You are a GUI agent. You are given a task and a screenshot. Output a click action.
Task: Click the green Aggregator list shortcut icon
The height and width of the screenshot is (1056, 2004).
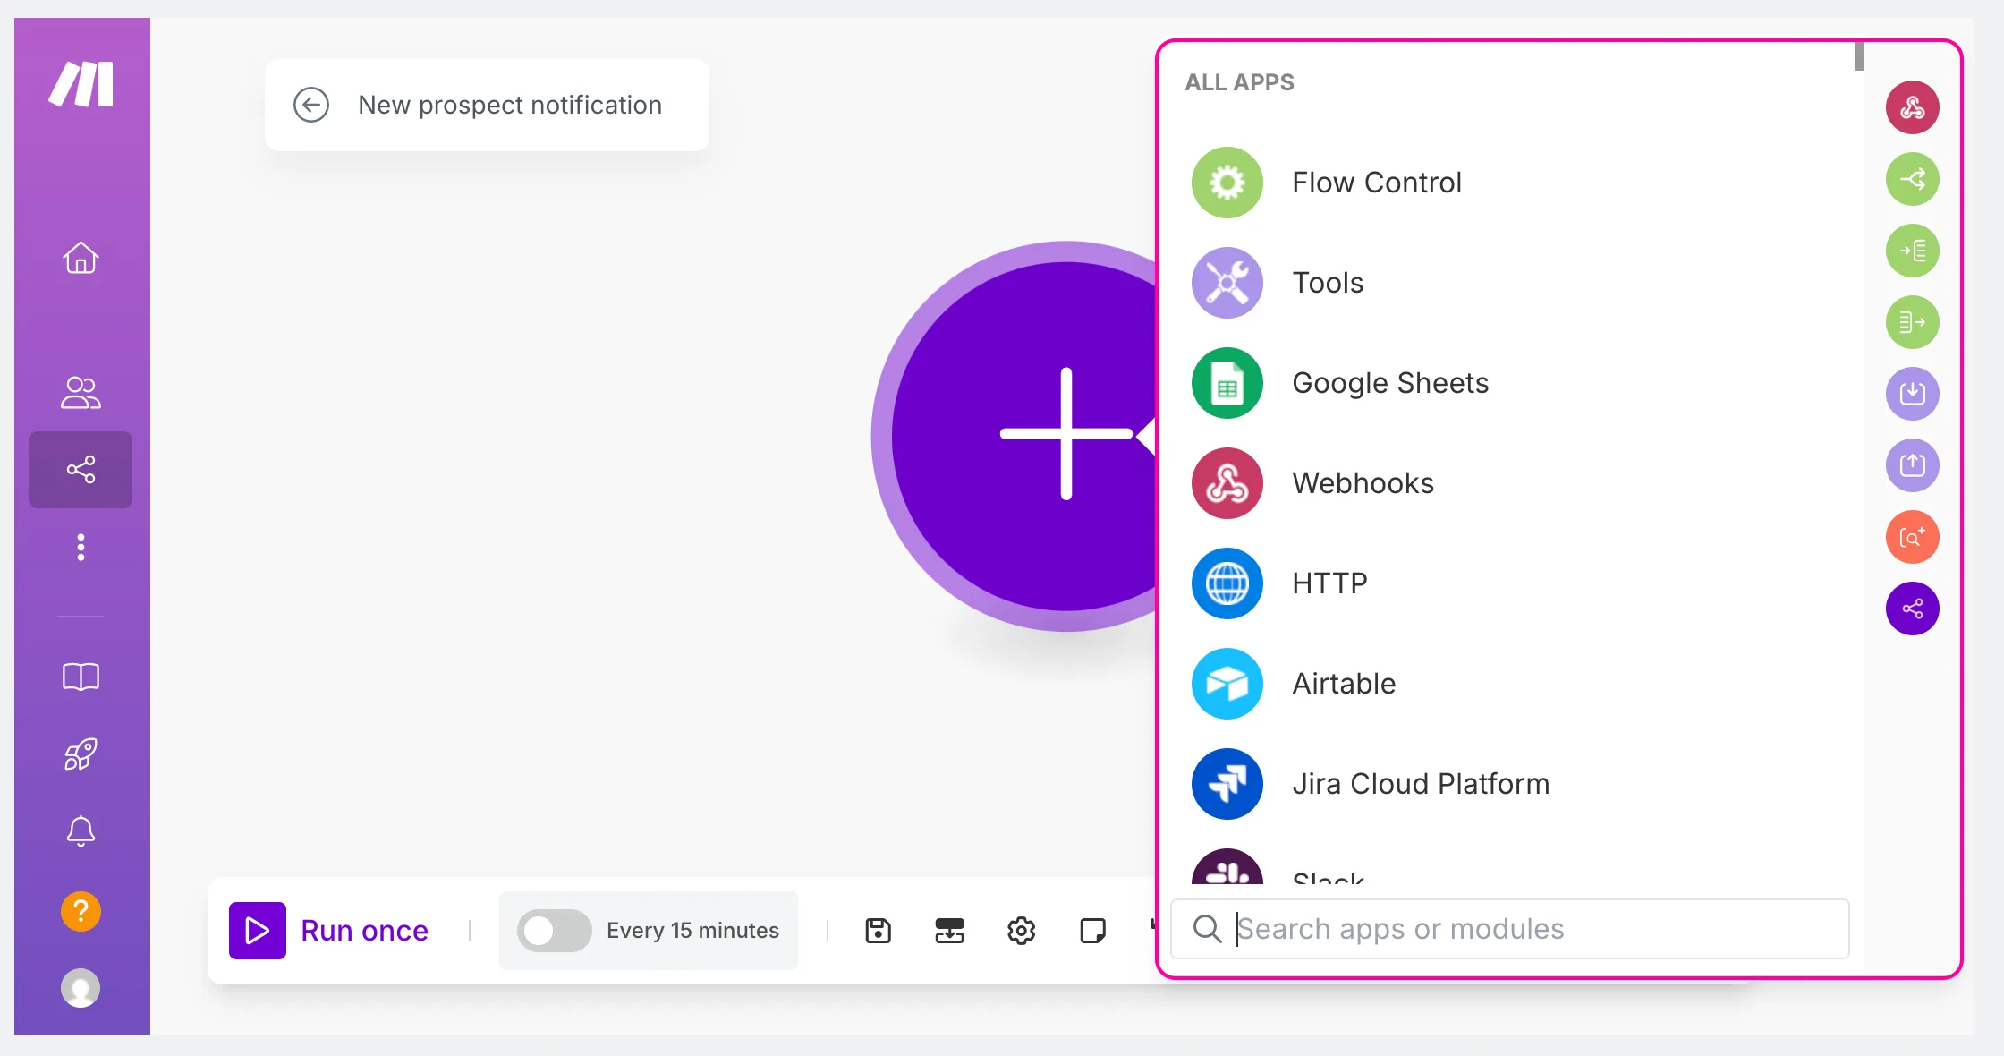click(x=1912, y=251)
